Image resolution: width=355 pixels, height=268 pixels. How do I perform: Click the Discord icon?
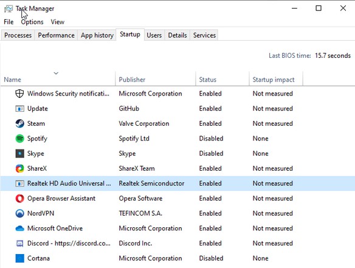click(x=19, y=243)
